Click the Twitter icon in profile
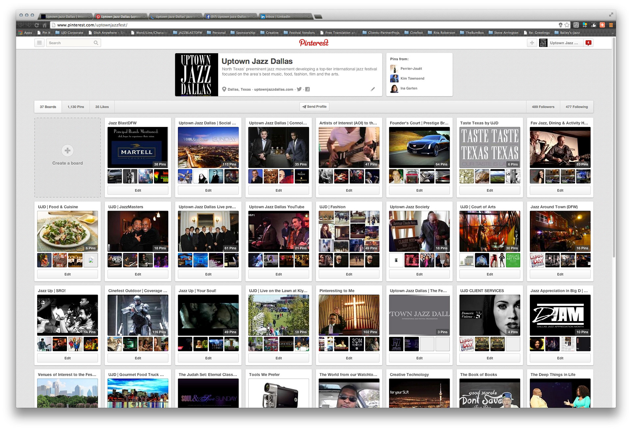Viewport: 632px width, 430px height. coord(299,89)
